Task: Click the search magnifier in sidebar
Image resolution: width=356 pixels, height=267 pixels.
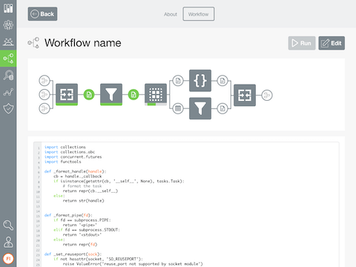Action: (x=8, y=225)
